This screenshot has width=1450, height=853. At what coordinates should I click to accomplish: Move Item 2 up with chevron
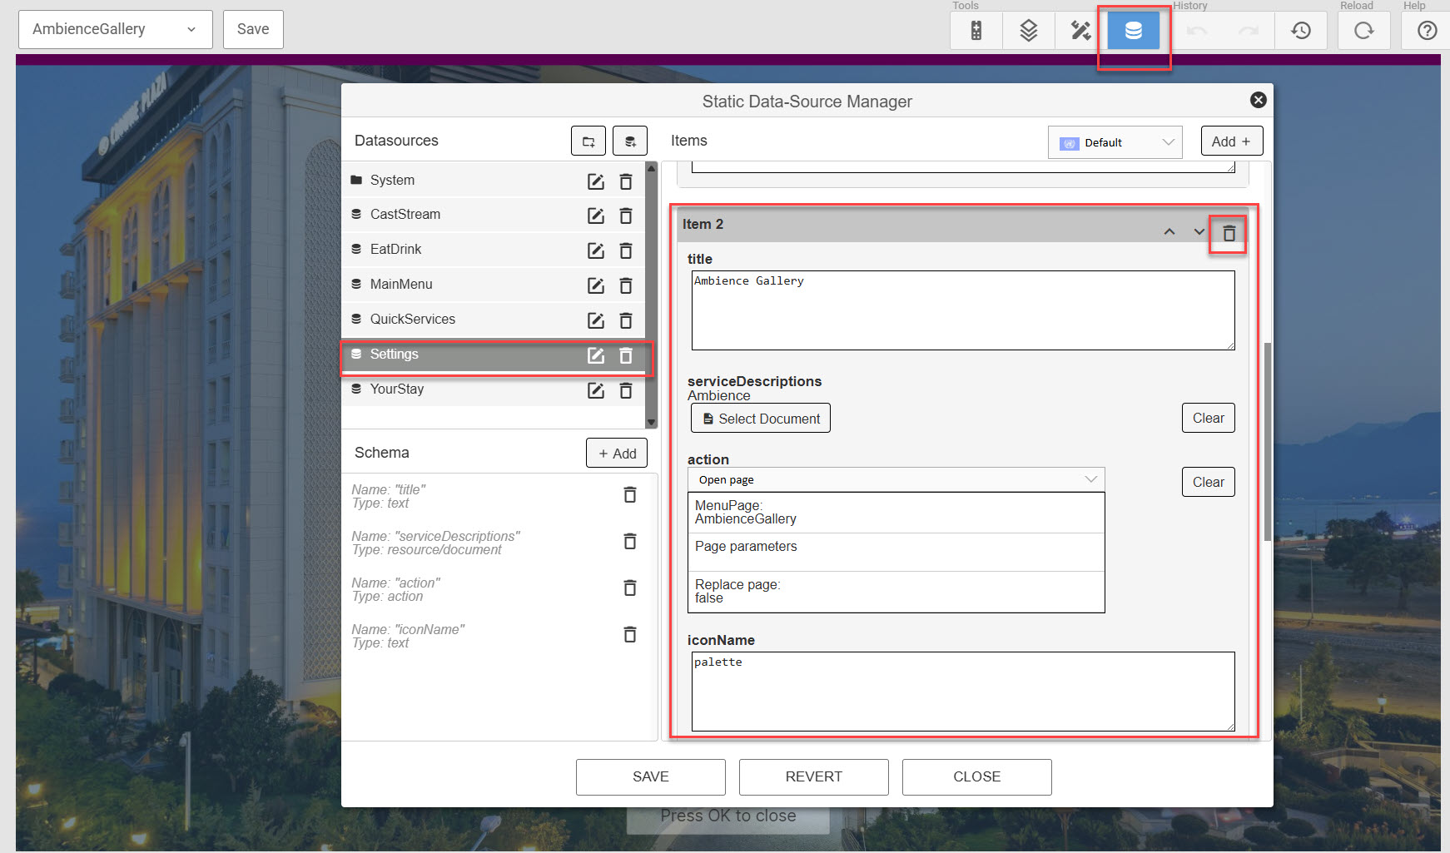point(1169,231)
